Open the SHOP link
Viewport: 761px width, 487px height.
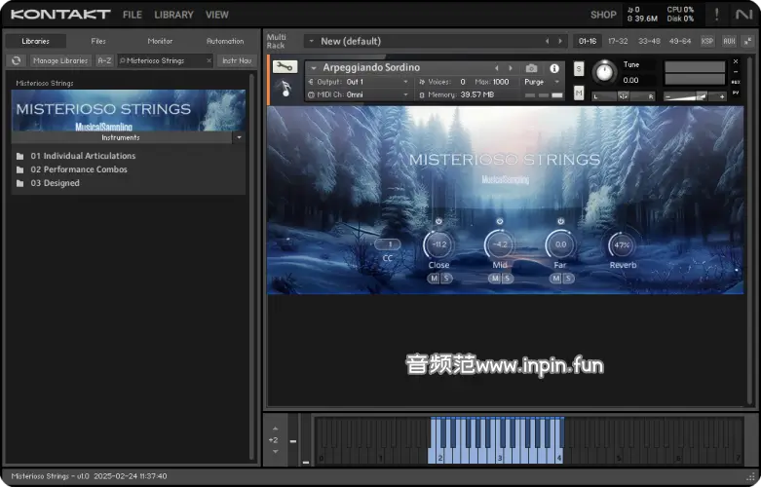click(x=603, y=15)
